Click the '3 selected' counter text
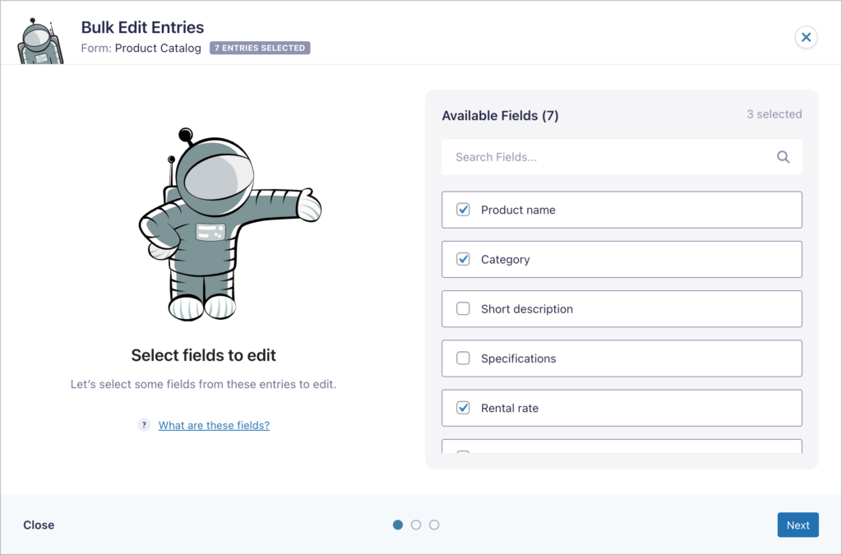This screenshot has height=555, width=842. [774, 114]
